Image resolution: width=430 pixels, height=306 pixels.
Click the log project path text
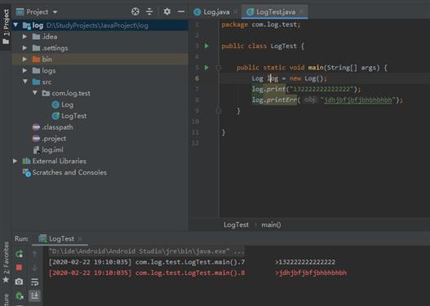point(97,25)
